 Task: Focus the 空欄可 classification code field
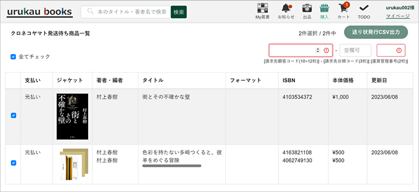[x=355, y=51]
